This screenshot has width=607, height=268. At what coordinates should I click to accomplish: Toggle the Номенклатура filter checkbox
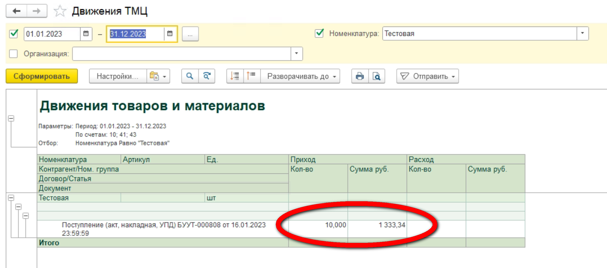click(x=319, y=33)
